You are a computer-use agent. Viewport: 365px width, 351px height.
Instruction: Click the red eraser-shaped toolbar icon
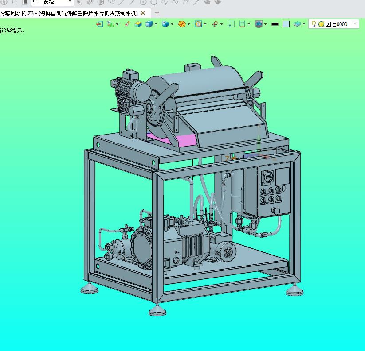pyautogui.click(x=127, y=24)
